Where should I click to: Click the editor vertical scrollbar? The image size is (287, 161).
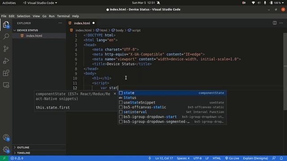click(x=285, y=72)
